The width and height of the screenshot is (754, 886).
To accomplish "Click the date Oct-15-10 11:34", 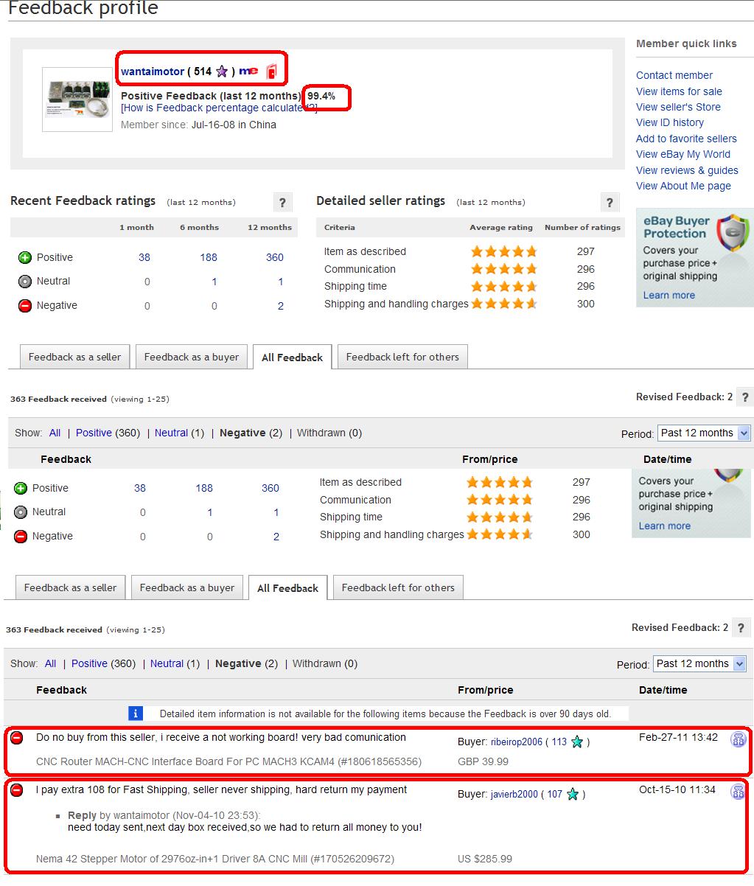I will coord(677,789).
